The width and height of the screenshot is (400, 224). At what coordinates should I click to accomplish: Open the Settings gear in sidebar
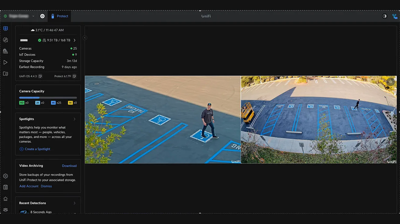[x=5, y=176]
